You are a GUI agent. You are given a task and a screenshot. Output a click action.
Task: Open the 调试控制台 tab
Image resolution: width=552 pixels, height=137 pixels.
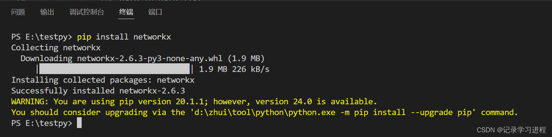pyautogui.click(x=87, y=12)
